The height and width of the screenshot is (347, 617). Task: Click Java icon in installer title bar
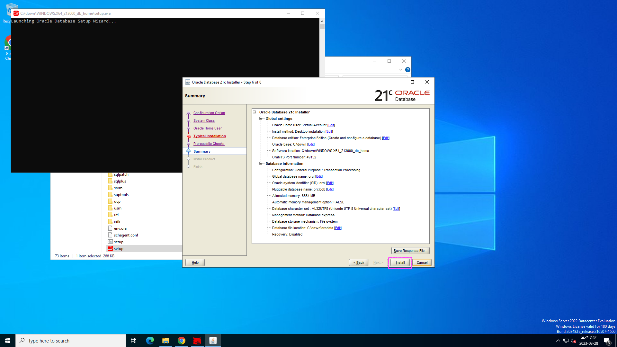pyautogui.click(x=188, y=82)
